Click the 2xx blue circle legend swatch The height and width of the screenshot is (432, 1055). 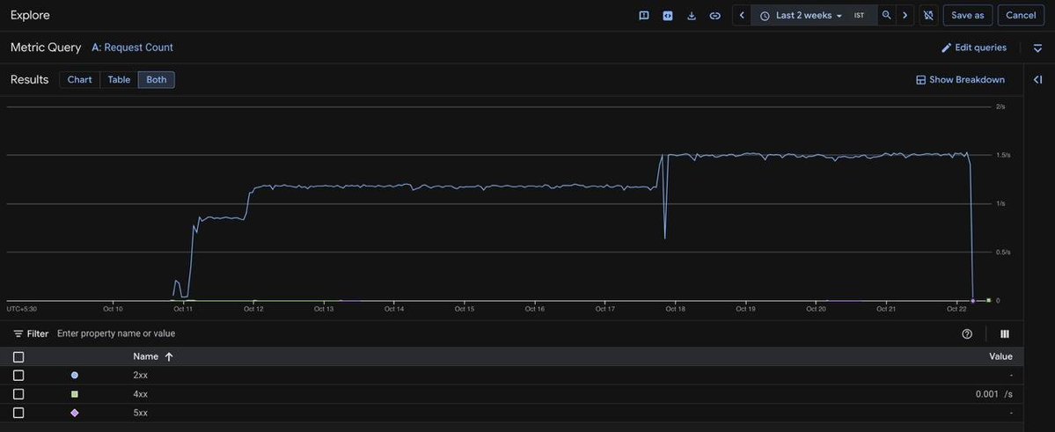[x=74, y=376]
